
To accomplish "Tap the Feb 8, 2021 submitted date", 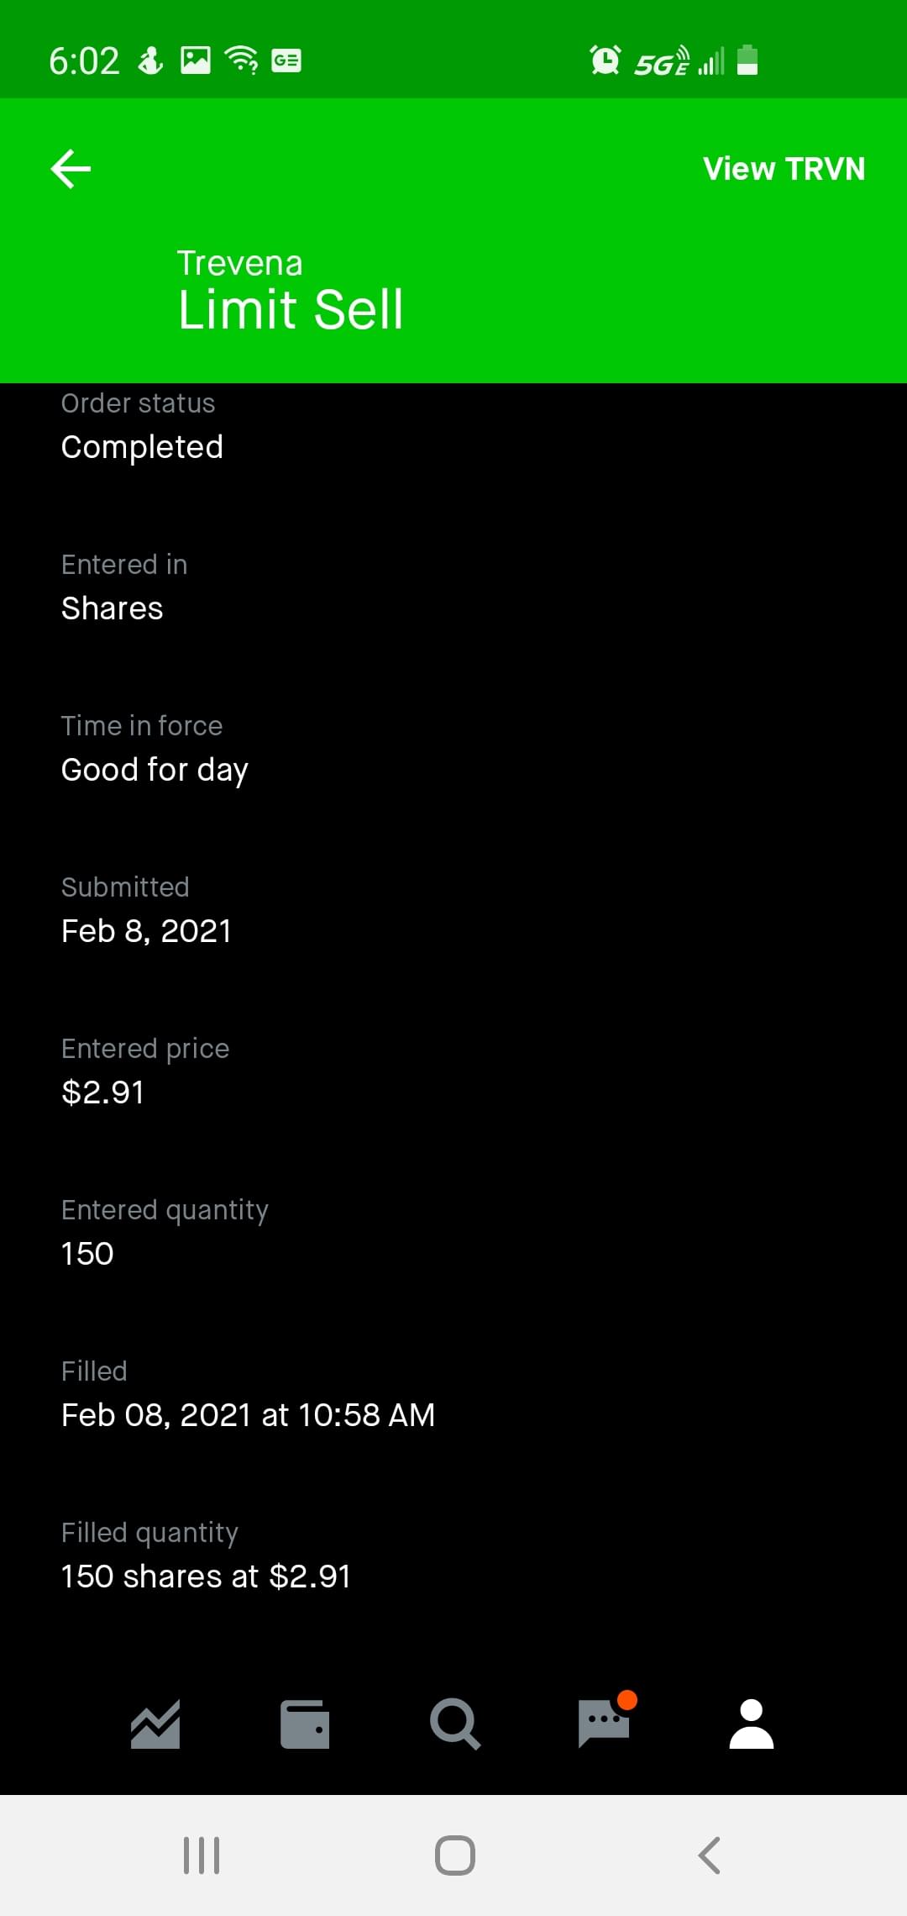I will (146, 931).
